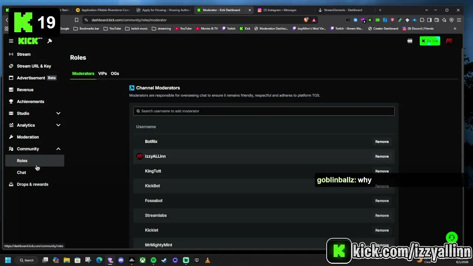This screenshot has width=473, height=266.
Task: Click the Community people icon
Action: pyautogui.click(x=11, y=149)
